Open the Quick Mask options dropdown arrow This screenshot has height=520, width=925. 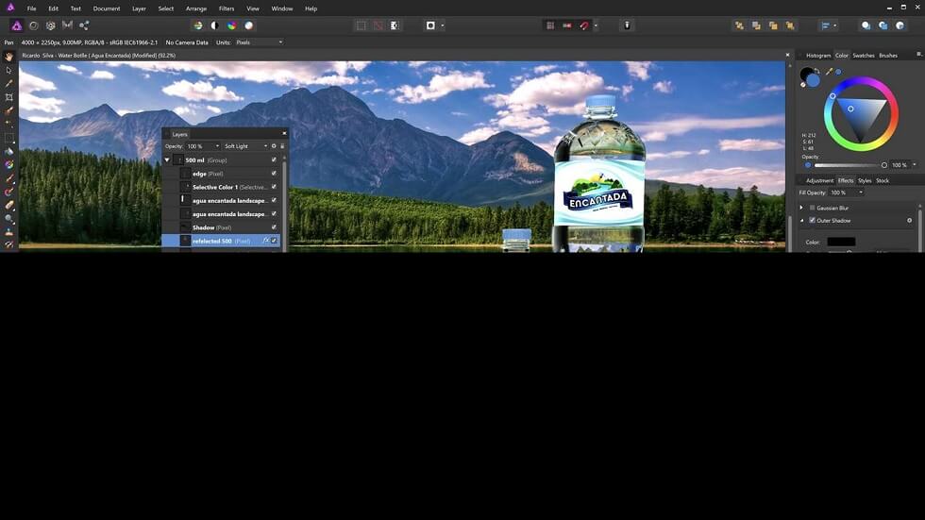(x=443, y=25)
